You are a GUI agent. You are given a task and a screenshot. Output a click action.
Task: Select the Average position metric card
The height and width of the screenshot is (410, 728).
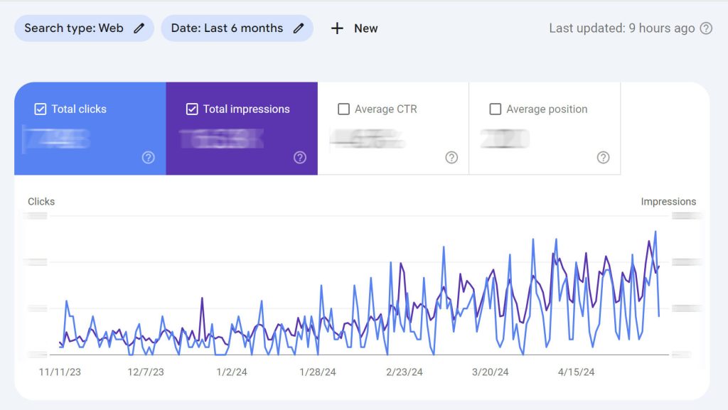tap(545, 128)
